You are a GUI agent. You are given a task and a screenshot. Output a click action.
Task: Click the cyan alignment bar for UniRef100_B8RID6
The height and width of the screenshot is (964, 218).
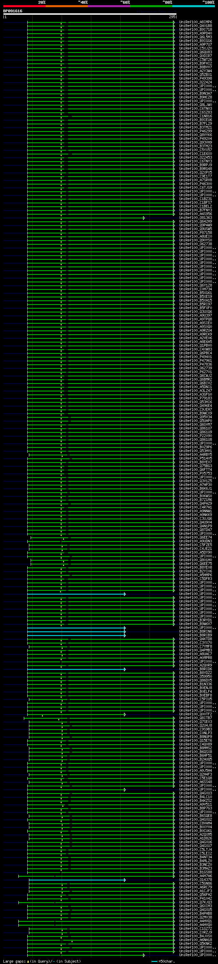click(76, 669)
